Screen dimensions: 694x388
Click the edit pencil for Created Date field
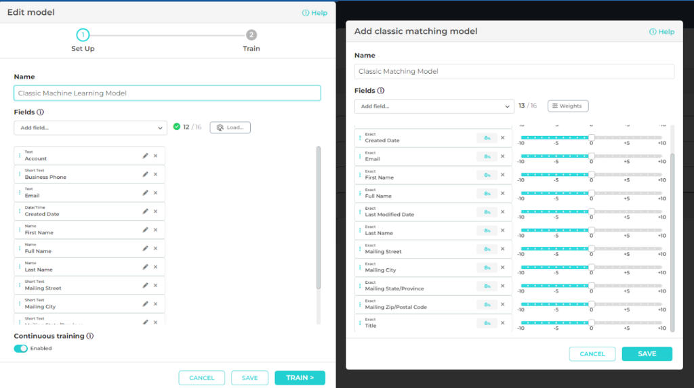[145, 211]
